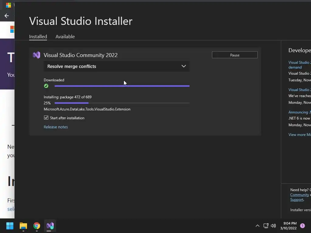Click the 25% progress percentage label

(47, 103)
